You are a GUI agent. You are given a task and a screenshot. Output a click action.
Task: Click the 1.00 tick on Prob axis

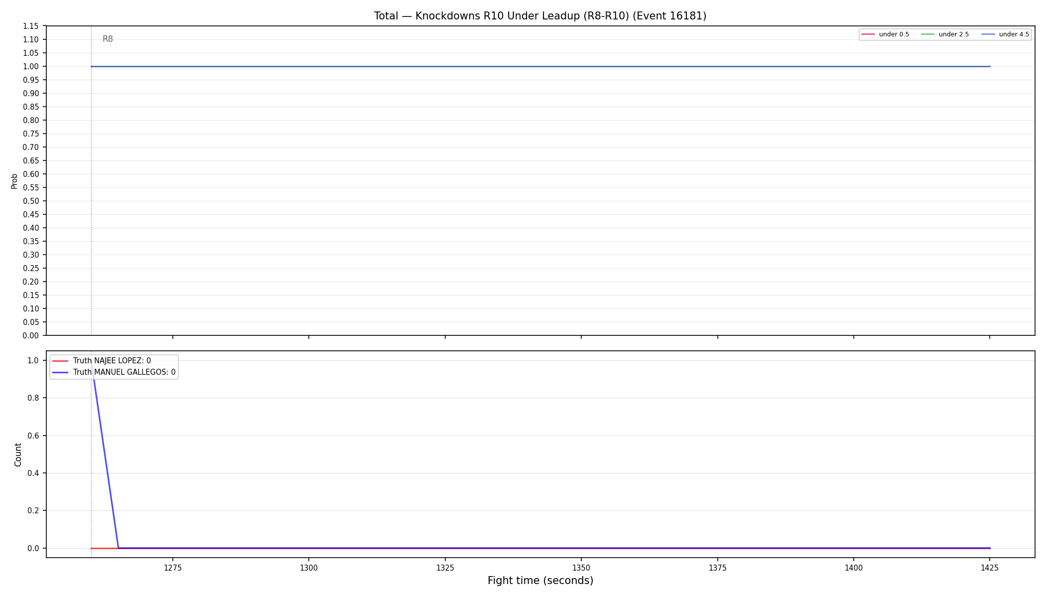31,67
